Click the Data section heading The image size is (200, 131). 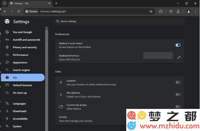(x=58, y=71)
